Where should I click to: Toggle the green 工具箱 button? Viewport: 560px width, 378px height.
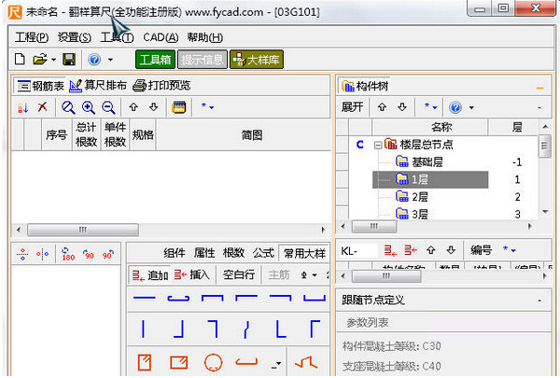(x=155, y=60)
